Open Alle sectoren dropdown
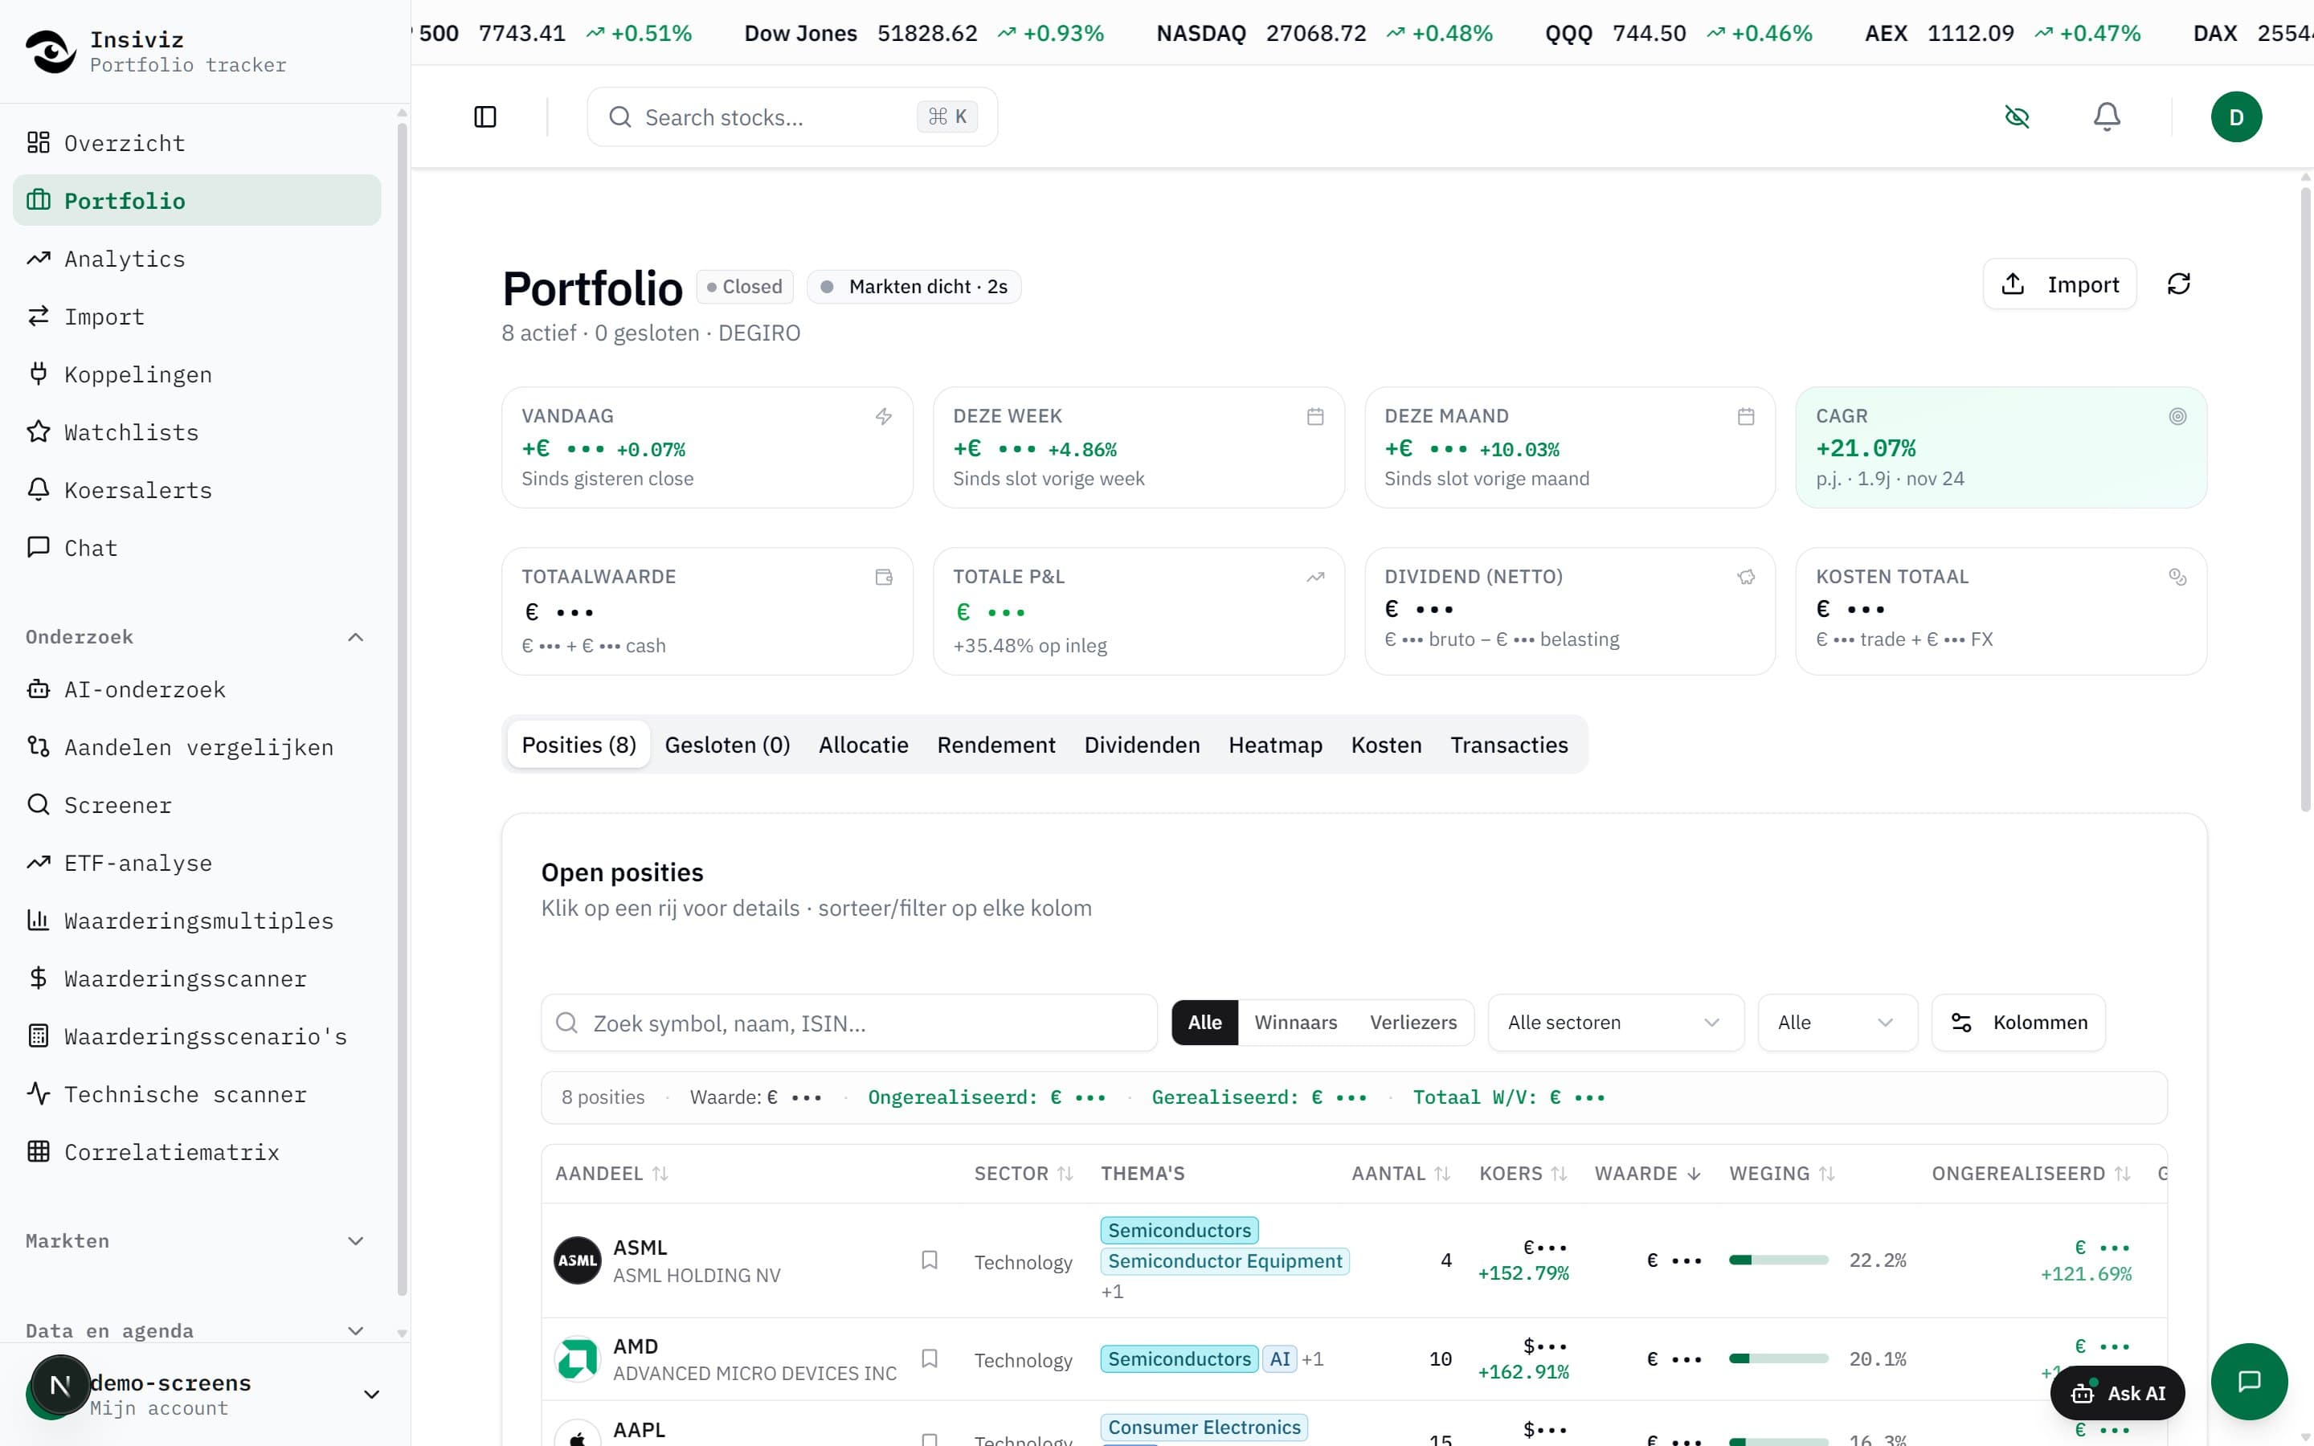Viewport: 2314px width, 1446px height. [x=1615, y=1023]
